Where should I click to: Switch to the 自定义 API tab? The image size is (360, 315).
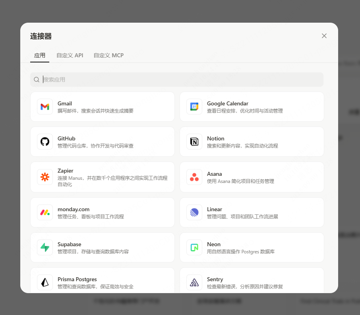pyautogui.click(x=70, y=55)
